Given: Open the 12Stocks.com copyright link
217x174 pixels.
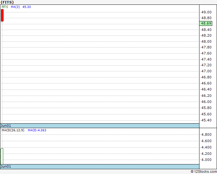Looking at the screenshot, I should click(x=204, y=171).
